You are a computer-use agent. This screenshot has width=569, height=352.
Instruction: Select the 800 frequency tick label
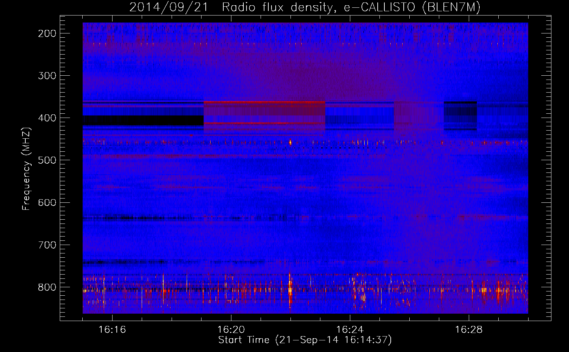tap(47, 287)
